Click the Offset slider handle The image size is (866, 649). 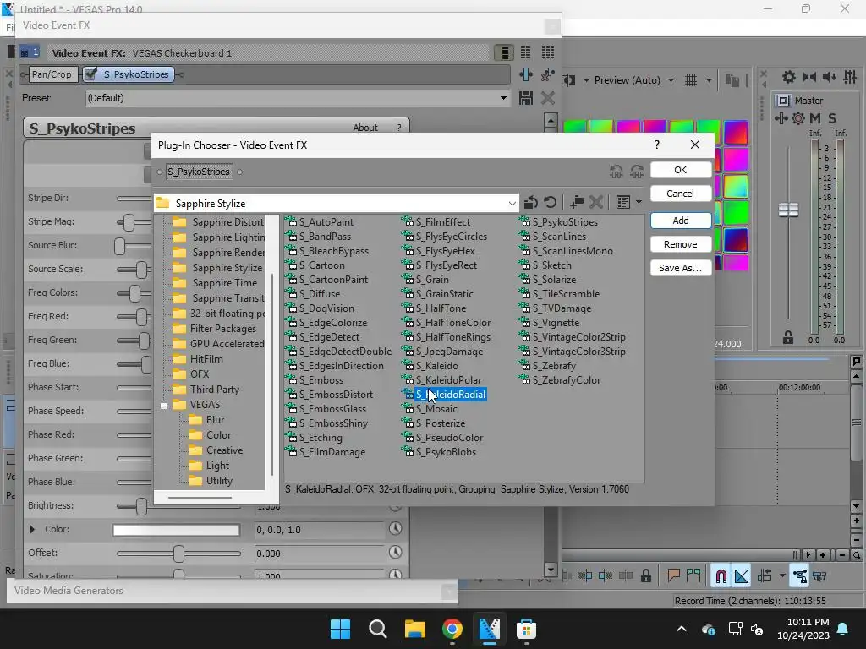178,553
